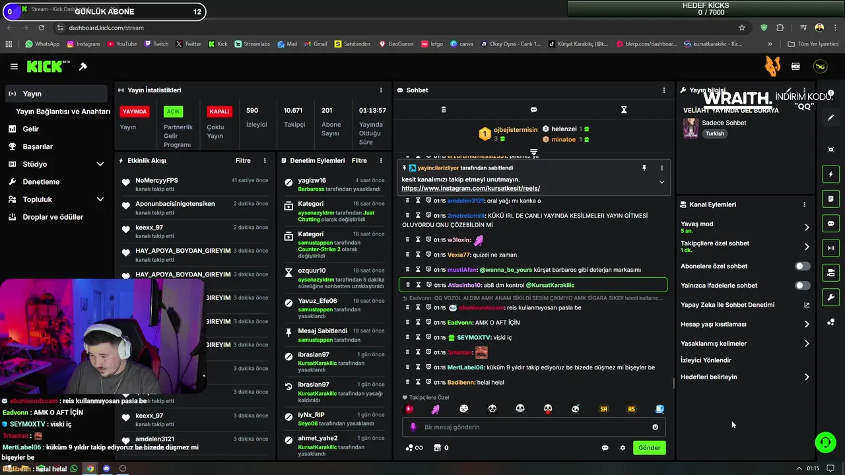This screenshot has width=845, height=475.
Task: Open Takipçilere özel sohbet settings arrow
Action: coord(807,247)
